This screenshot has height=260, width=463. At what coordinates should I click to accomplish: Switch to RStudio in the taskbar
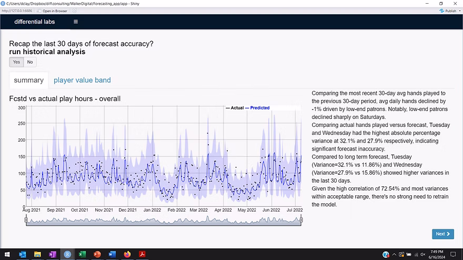coord(67,254)
